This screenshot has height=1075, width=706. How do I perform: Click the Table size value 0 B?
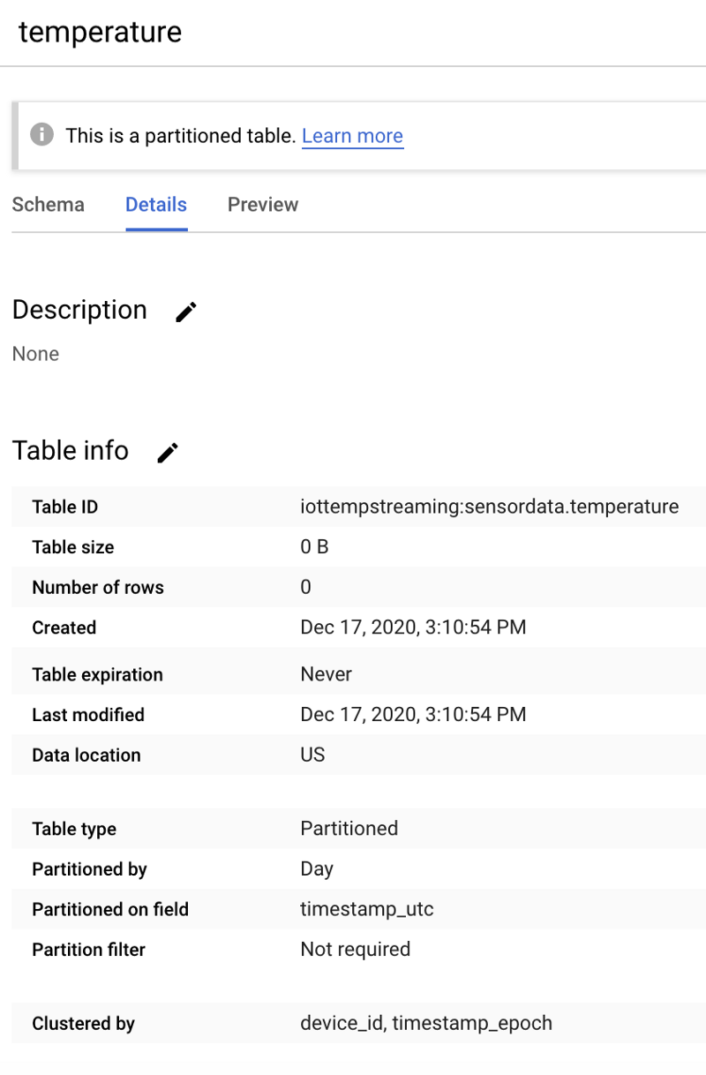pos(314,547)
